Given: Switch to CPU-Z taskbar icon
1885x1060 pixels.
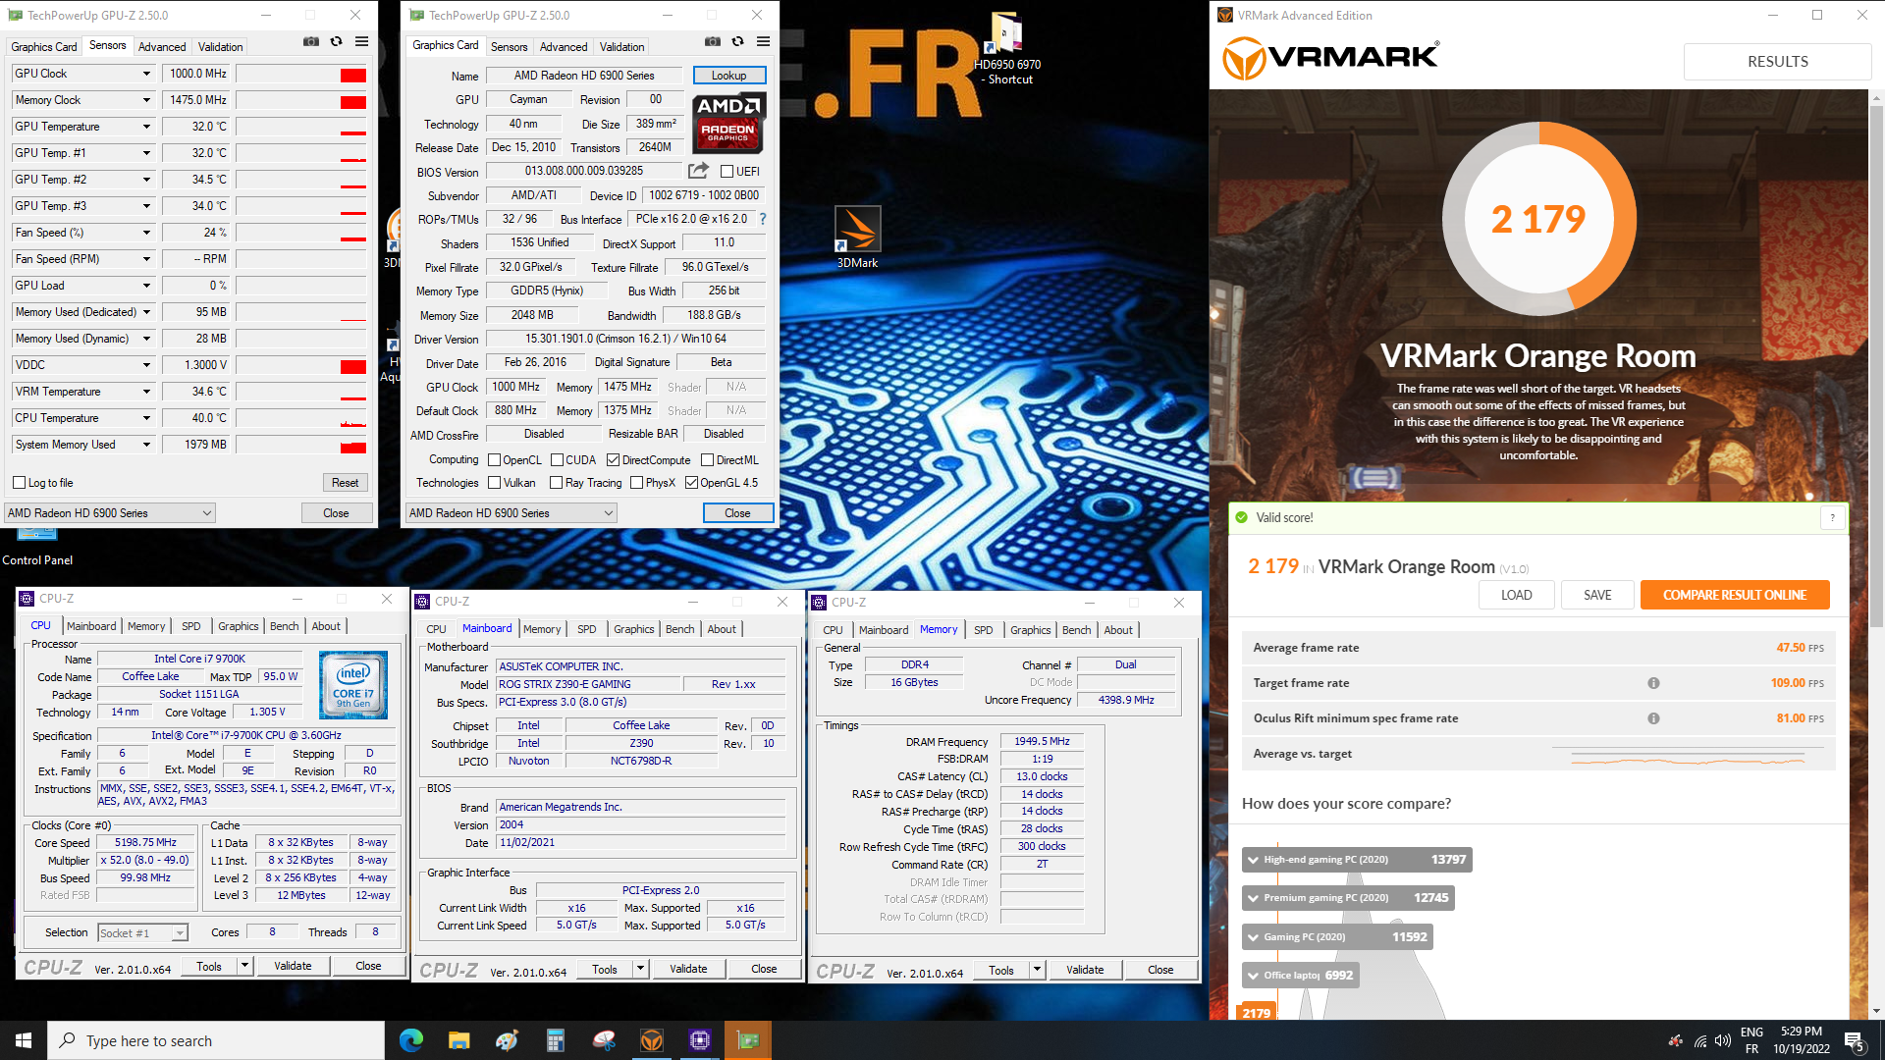Looking at the screenshot, I should [x=699, y=1040].
